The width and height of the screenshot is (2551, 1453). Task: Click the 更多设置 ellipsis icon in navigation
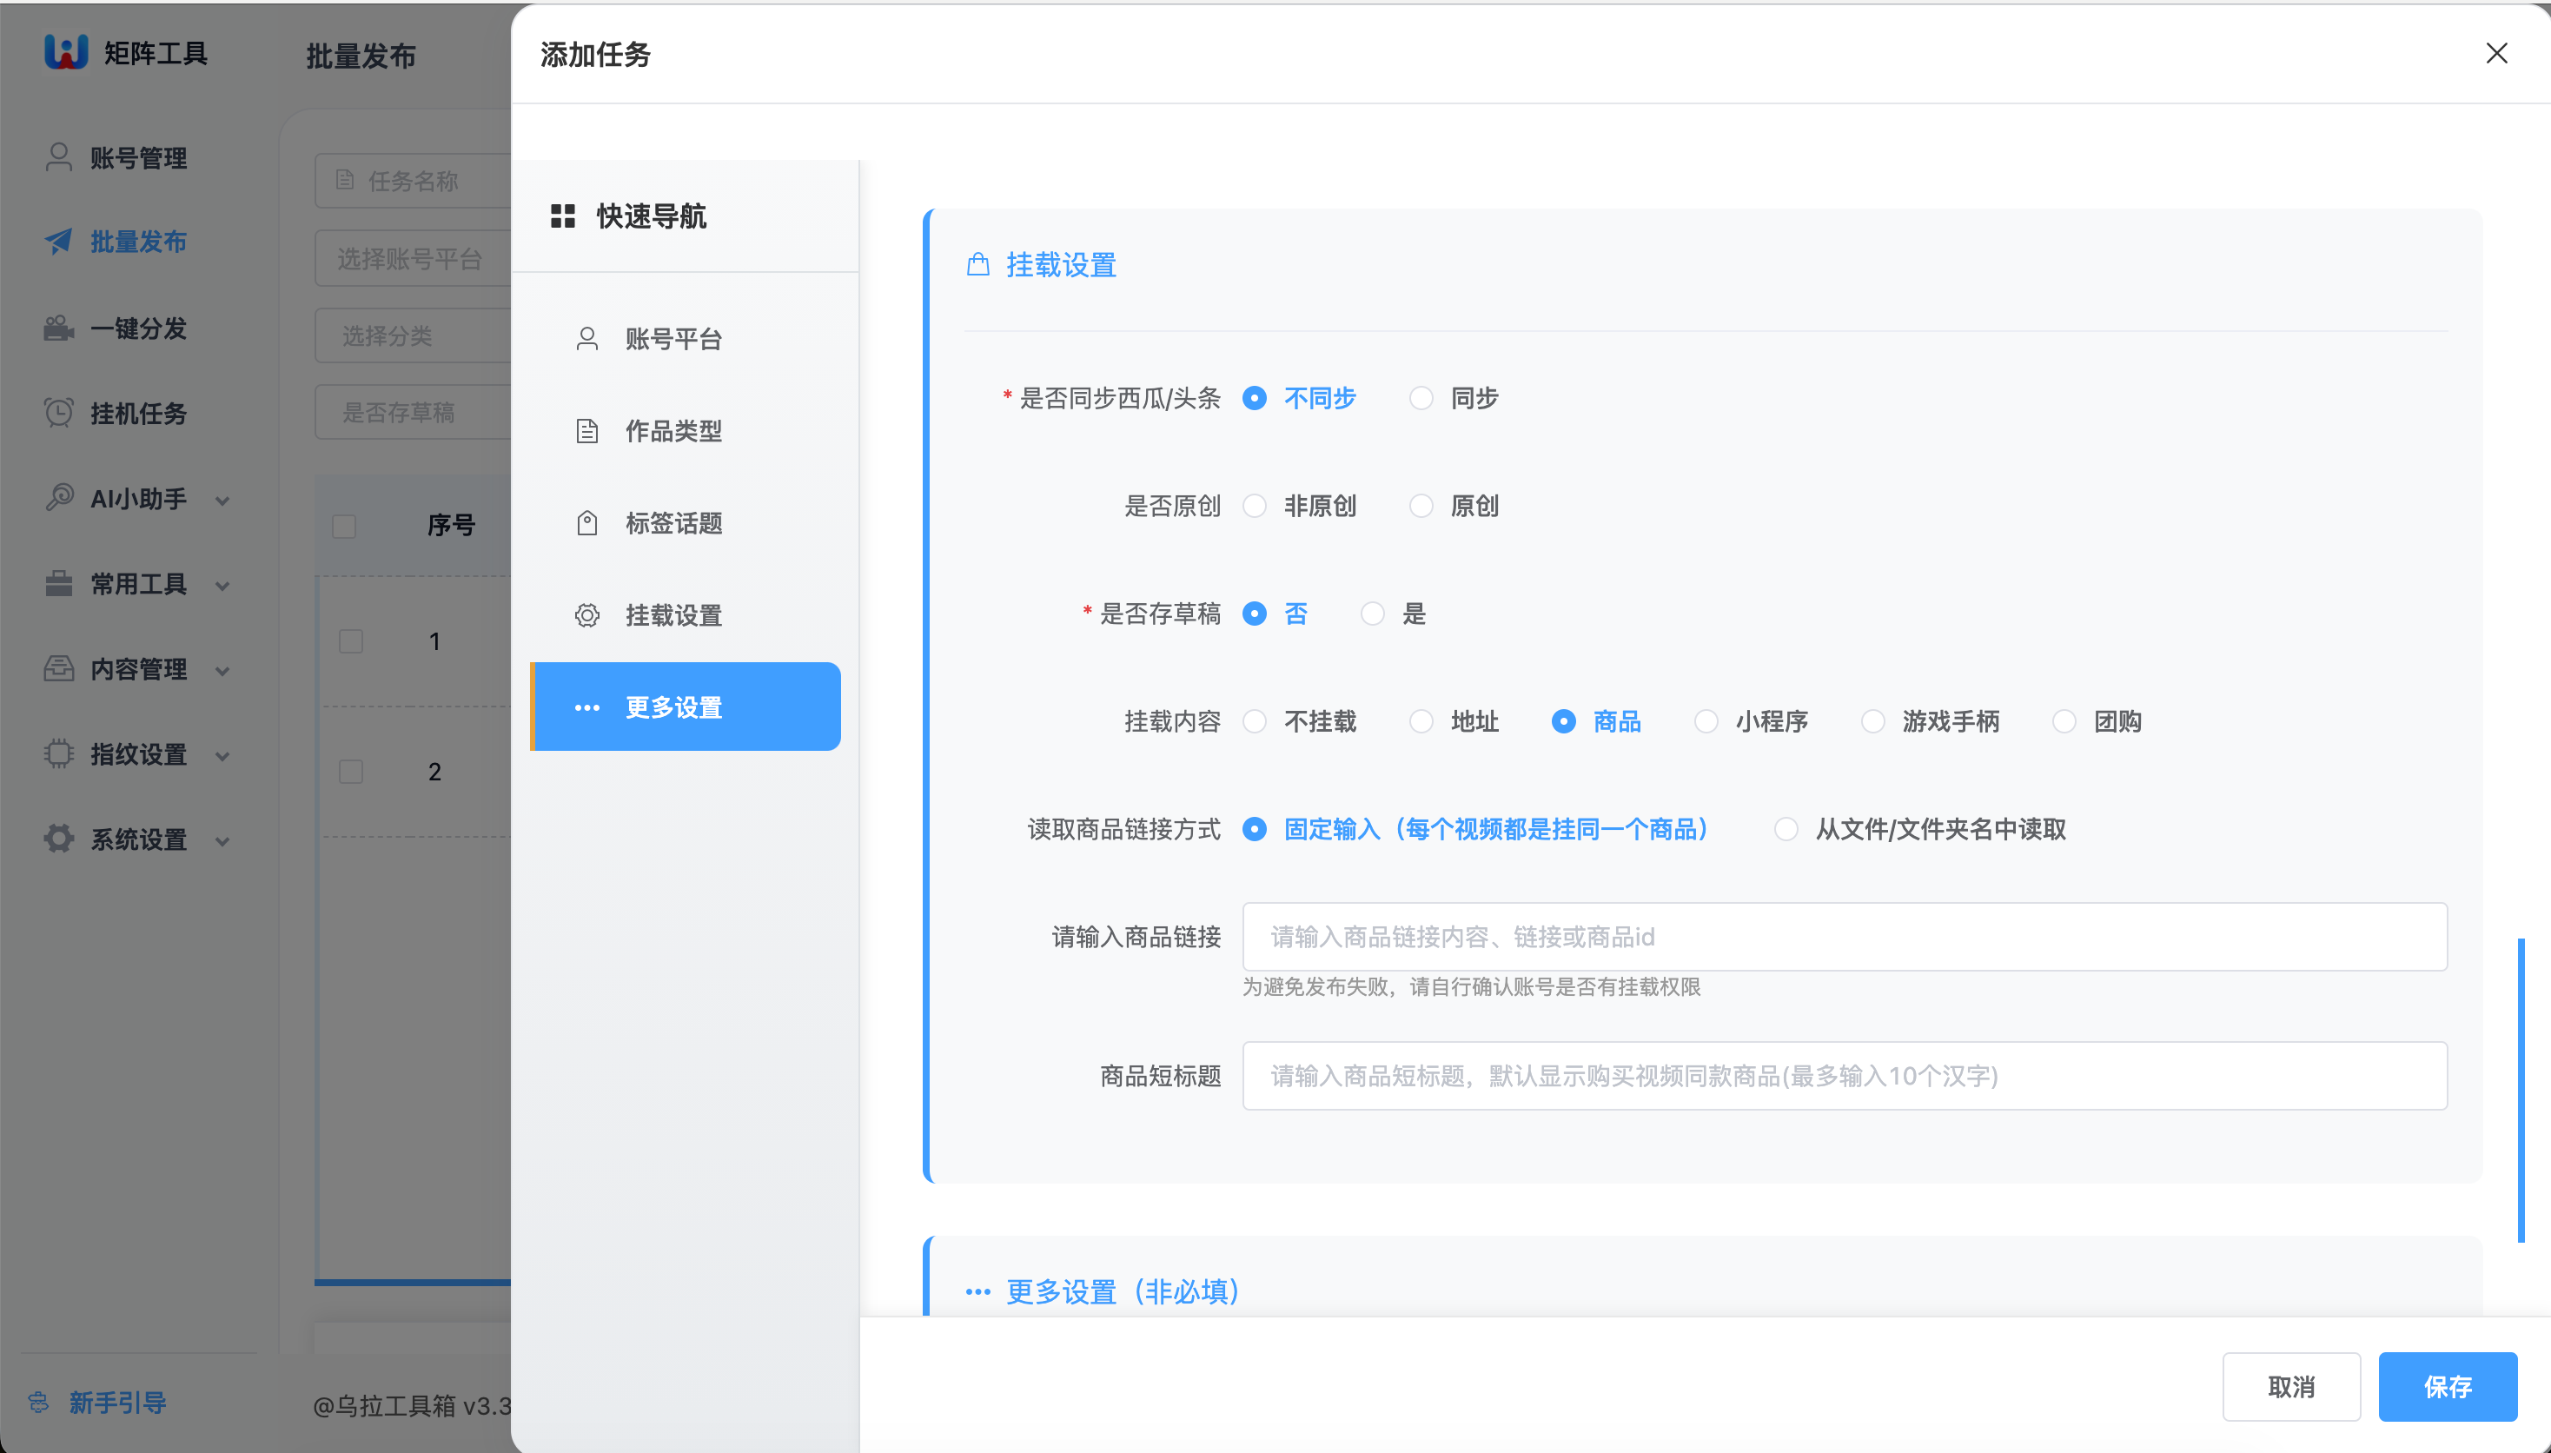(587, 707)
